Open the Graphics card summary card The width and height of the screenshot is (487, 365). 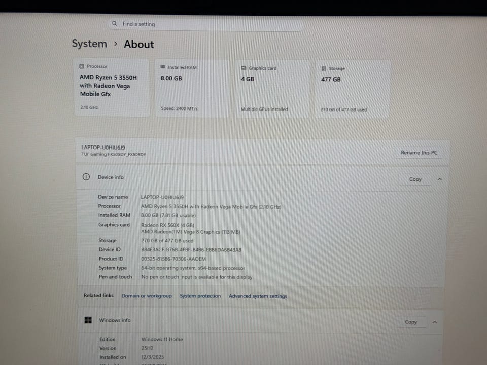click(272, 89)
